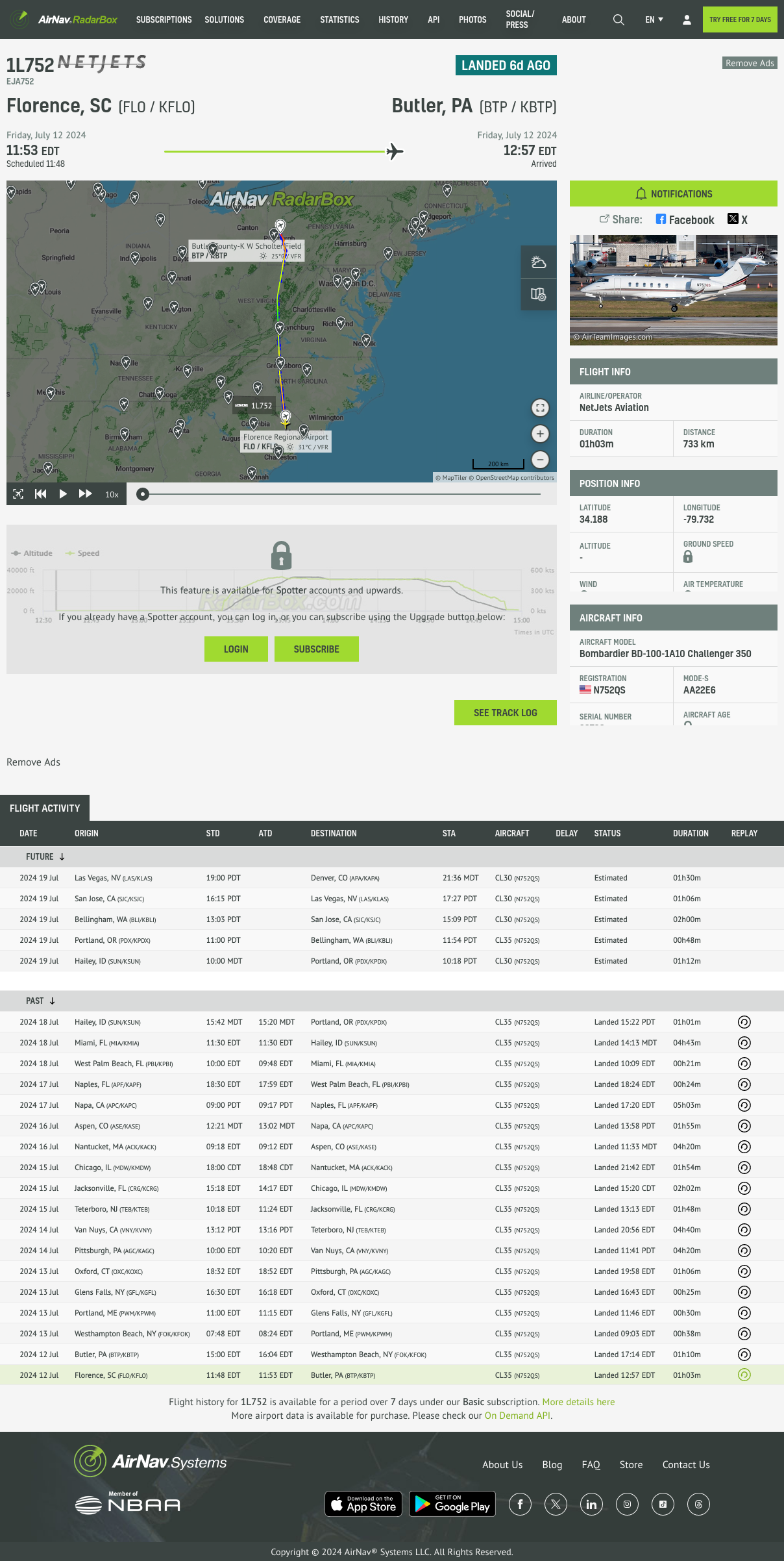
Task: Open the History menu
Action: click(x=393, y=19)
